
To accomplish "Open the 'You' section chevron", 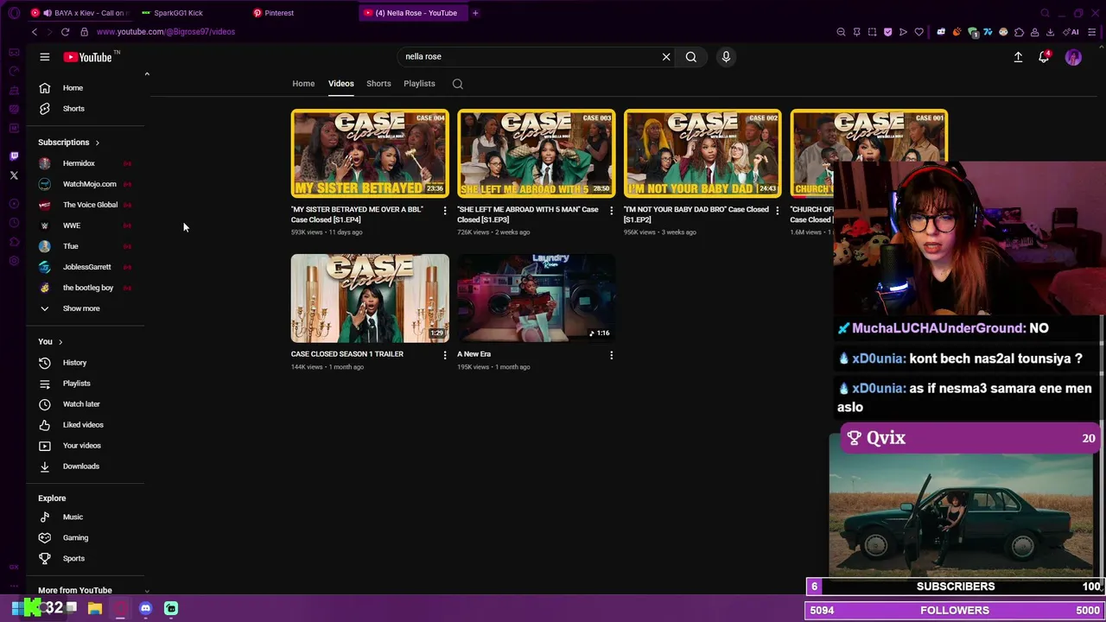I will (60, 342).
